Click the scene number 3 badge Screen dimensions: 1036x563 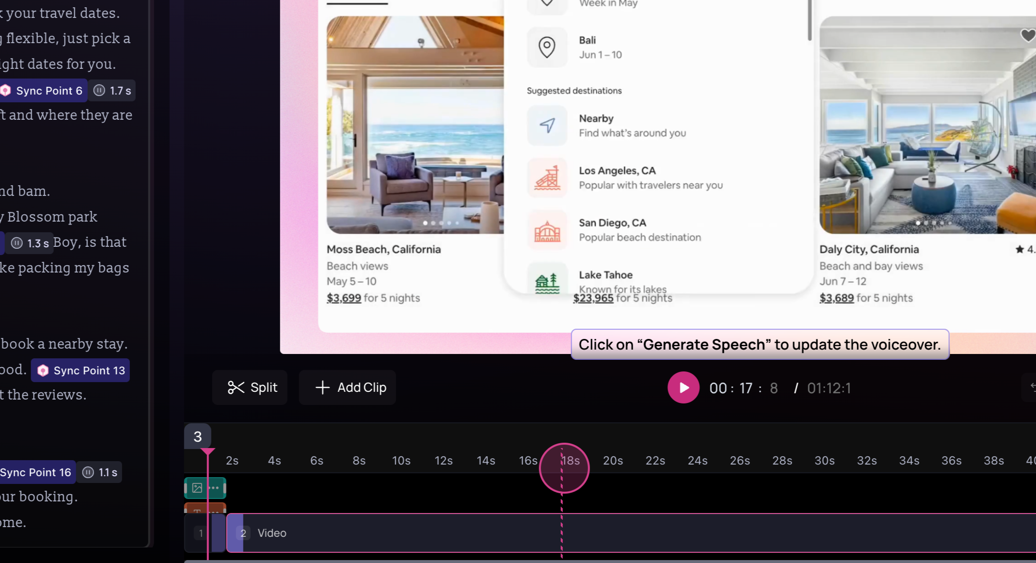198,436
